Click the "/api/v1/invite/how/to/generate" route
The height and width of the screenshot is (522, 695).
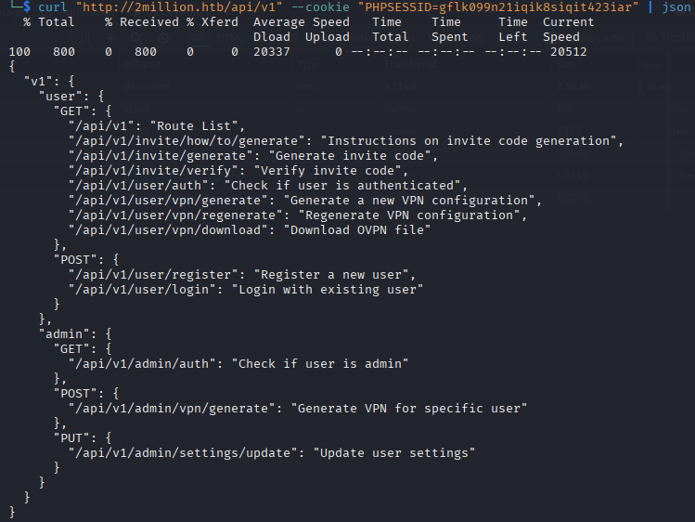(187, 140)
